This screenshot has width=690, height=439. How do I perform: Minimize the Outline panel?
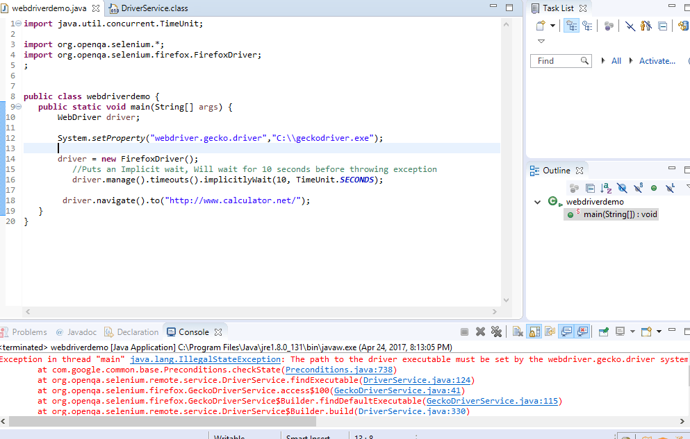pos(671,168)
